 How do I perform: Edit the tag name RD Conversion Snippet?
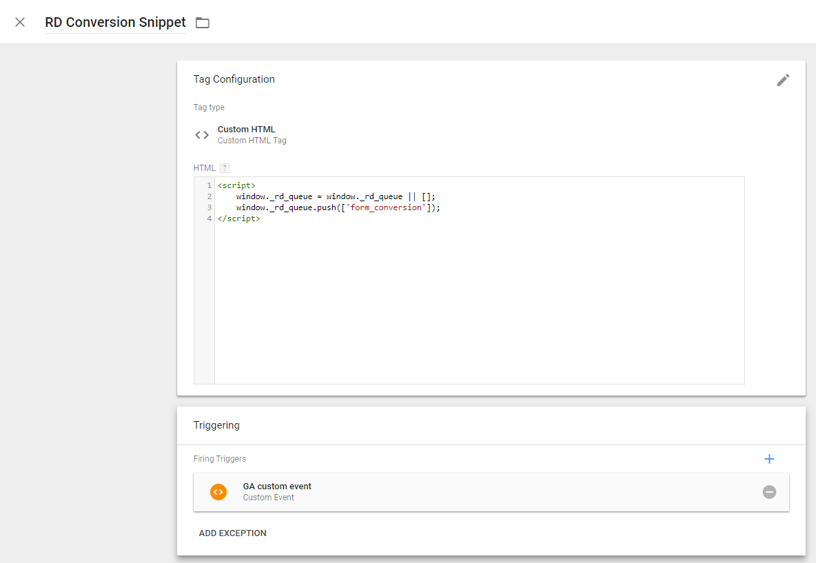(x=115, y=22)
